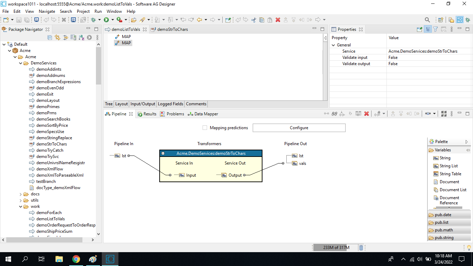
Task: Open the pub.date palette drawer
Action: click(x=449, y=215)
